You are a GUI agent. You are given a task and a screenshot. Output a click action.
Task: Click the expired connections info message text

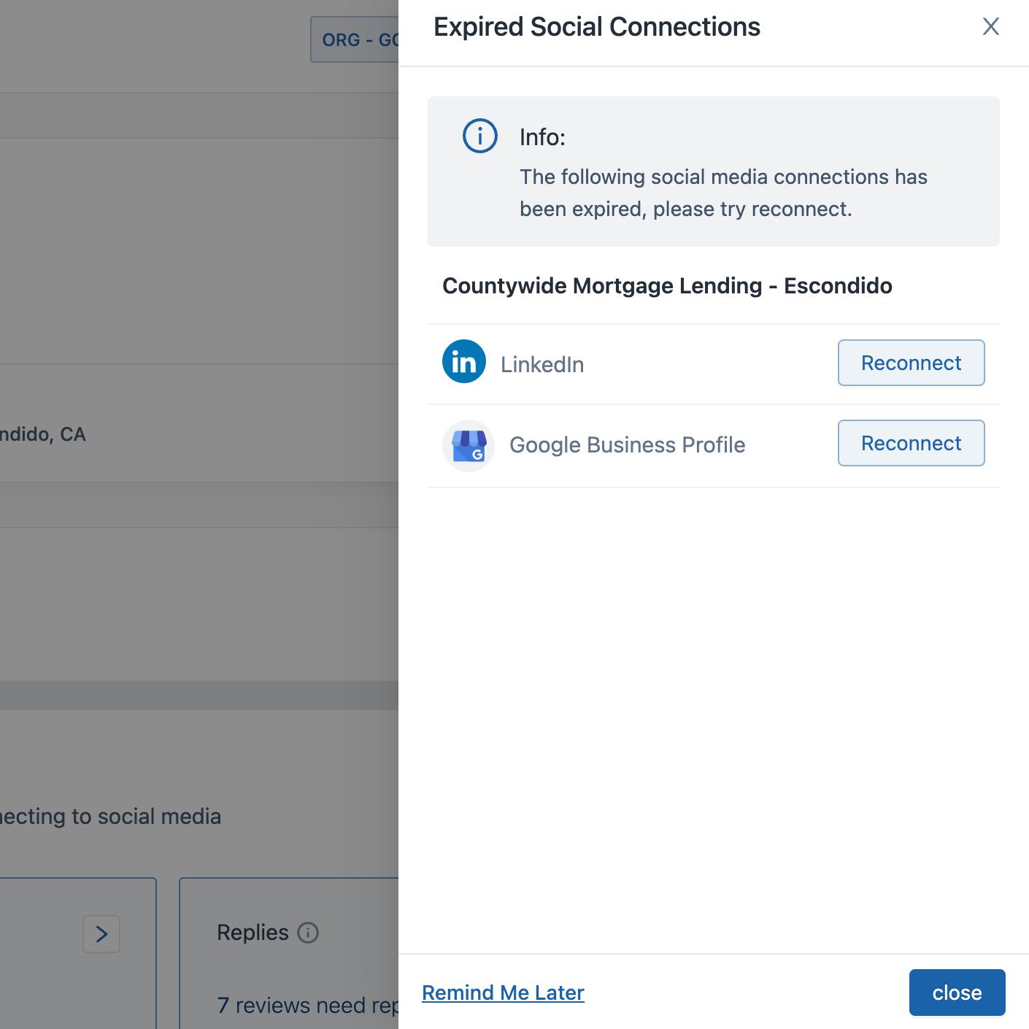722,193
